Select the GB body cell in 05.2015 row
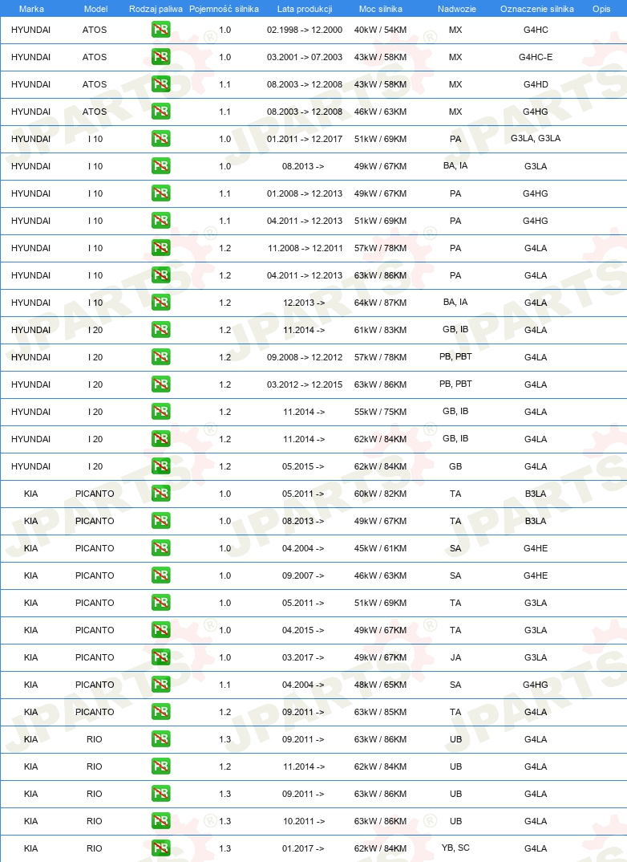627x862 pixels. [x=455, y=466]
